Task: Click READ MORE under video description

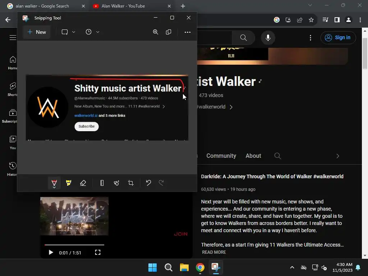Action: coord(214,252)
